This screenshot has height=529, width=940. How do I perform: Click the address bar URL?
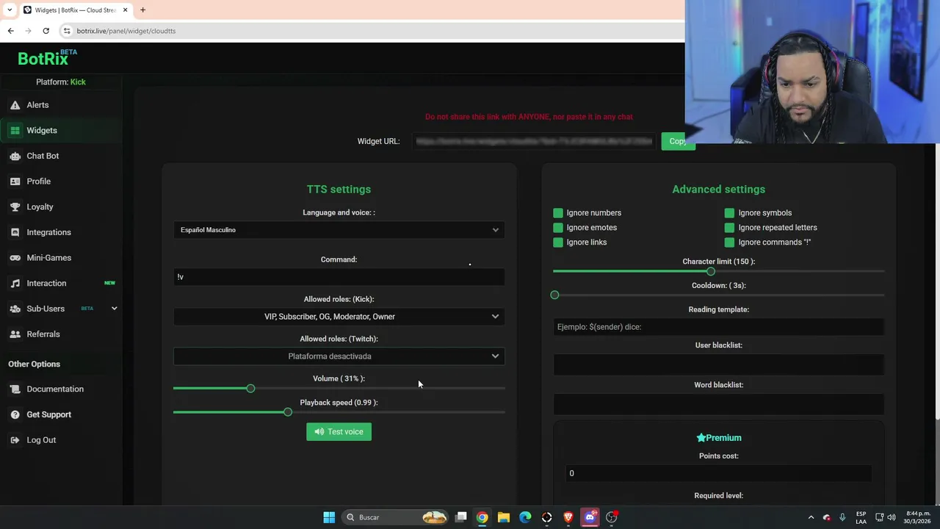[126, 31]
